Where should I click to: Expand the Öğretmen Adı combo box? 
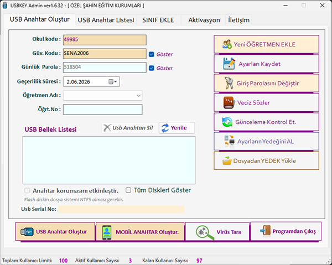click(138, 96)
